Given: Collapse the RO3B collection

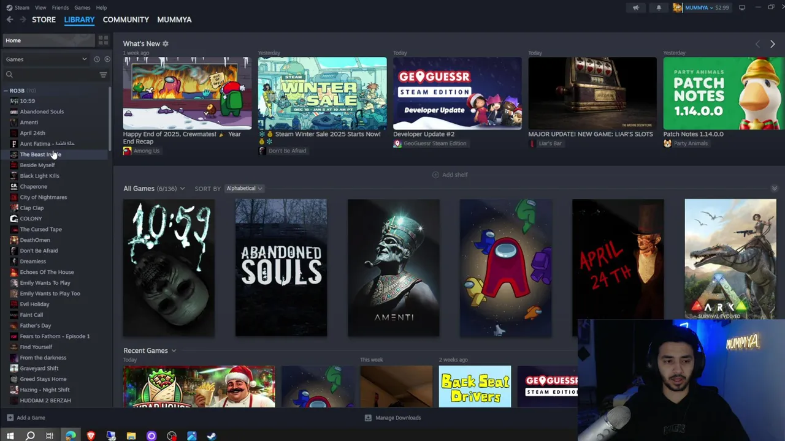Looking at the screenshot, I should coord(6,91).
